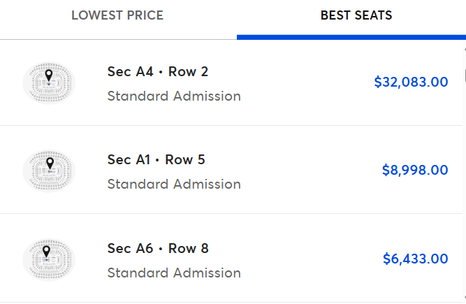Click Standard Admission under Sec A4
The width and height of the screenshot is (466, 304).
174,96
